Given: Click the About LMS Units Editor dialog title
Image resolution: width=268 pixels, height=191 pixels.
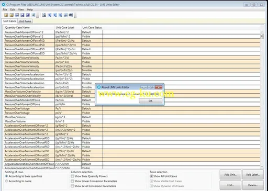Looking at the screenshot, I should [x=116, y=87].
